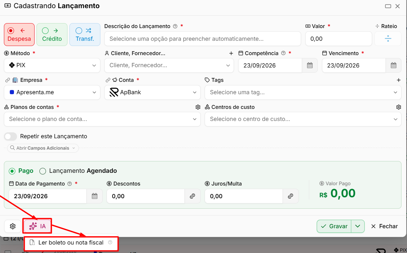Open the Vencimento calendar picker
This screenshot has height=253, width=407.
click(393, 65)
